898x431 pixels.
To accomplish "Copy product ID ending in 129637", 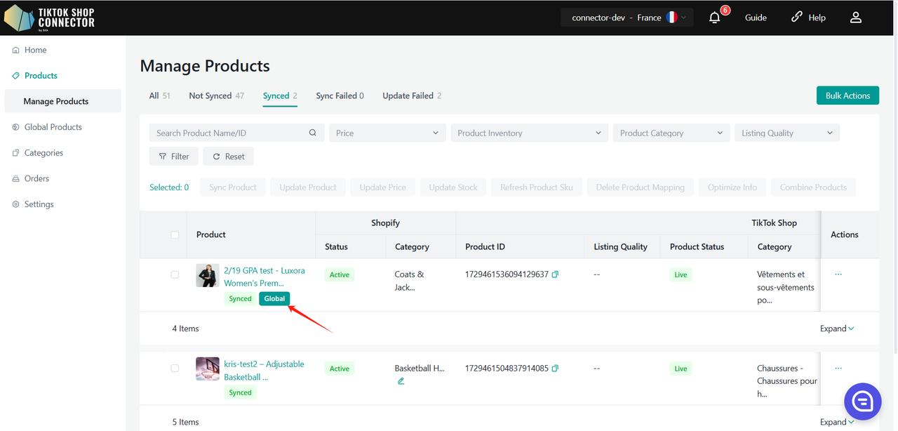I will [x=555, y=274].
